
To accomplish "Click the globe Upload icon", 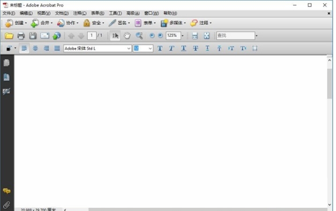I will [57, 36].
